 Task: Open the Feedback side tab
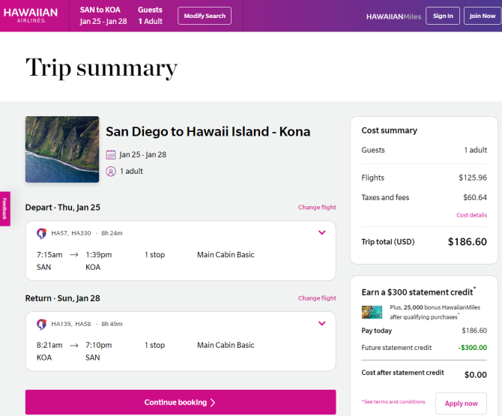click(4, 209)
